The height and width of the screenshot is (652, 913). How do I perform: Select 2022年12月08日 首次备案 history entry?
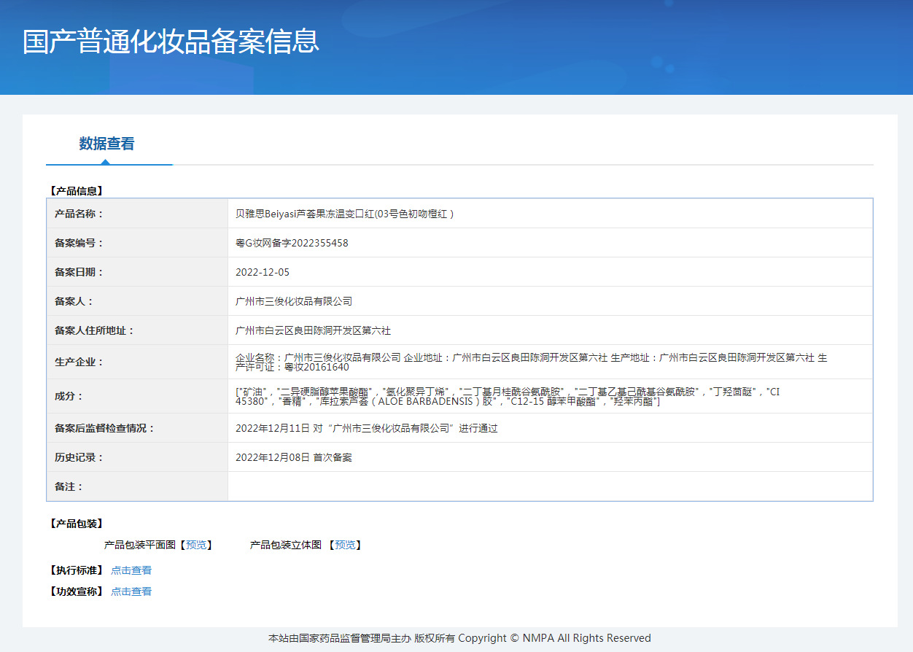pyautogui.click(x=294, y=457)
